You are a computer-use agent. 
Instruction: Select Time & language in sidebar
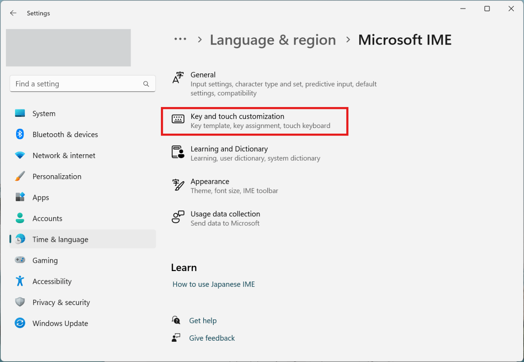[83, 239]
